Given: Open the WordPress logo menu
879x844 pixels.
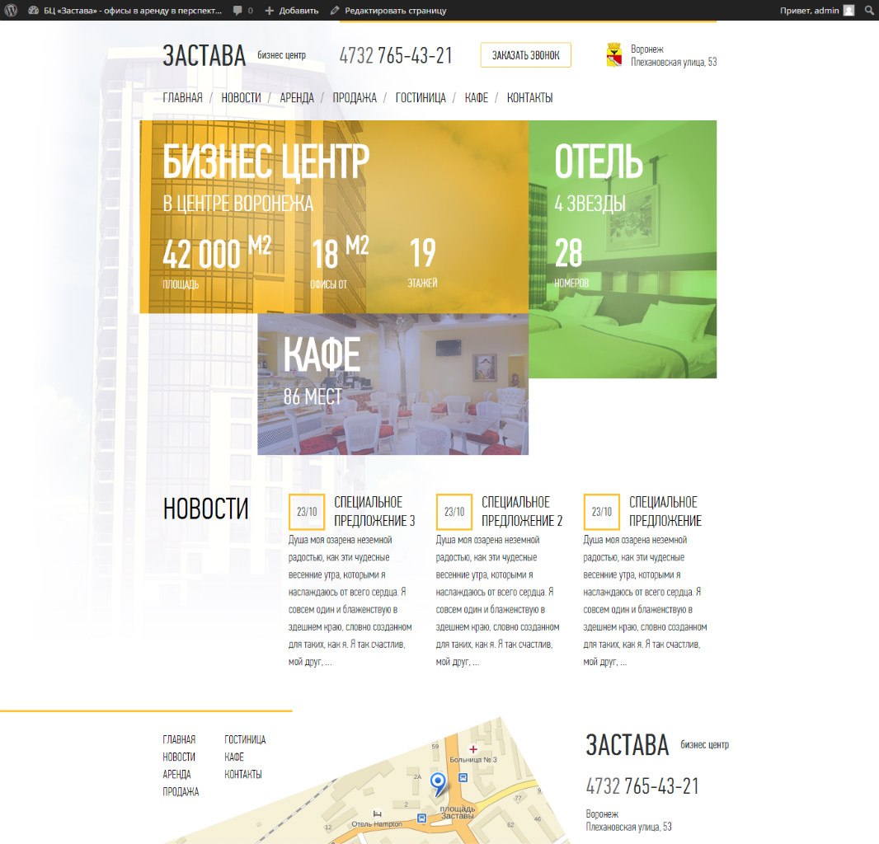Looking at the screenshot, I should [11, 10].
